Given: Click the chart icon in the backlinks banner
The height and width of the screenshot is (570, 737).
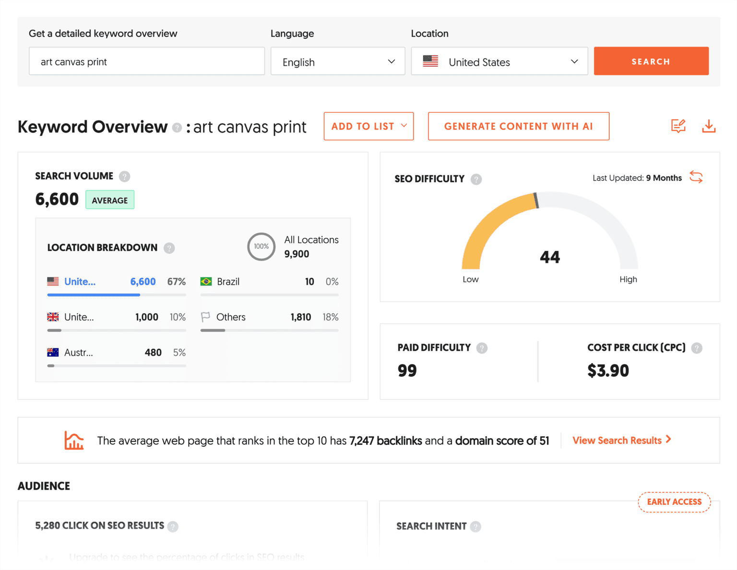Looking at the screenshot, I should click(74, 440).
